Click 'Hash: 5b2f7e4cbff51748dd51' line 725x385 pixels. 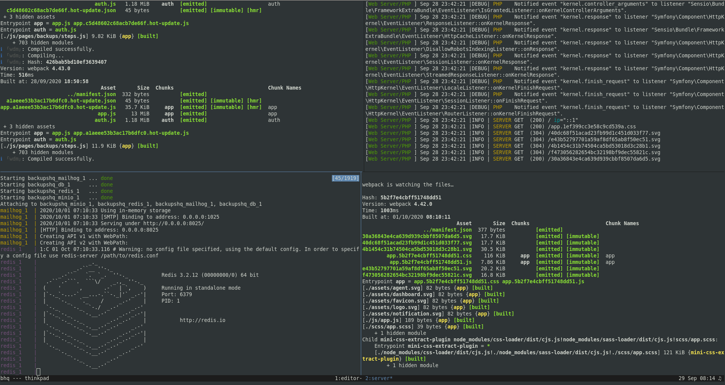[402, 197]
